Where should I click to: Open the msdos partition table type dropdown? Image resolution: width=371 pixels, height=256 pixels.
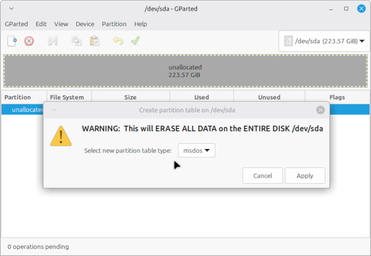(x=196, y=151)
